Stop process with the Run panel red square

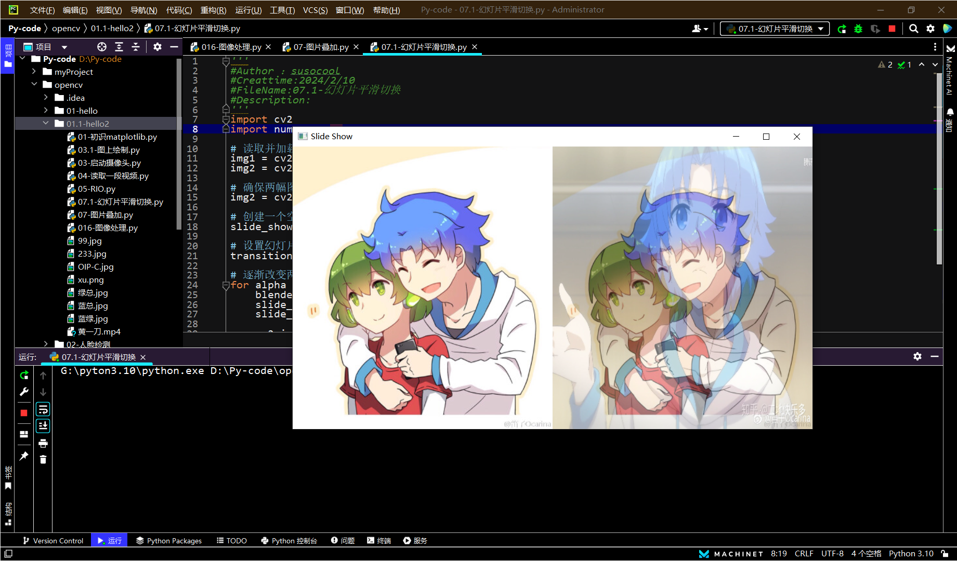(24, 413)
